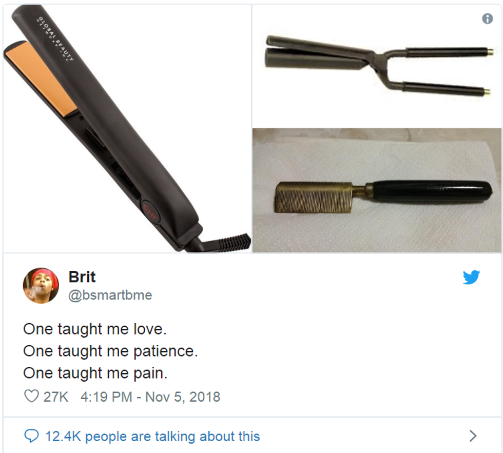Click the info icon on the image
The image size is (503, 453).
pos(487,18)
